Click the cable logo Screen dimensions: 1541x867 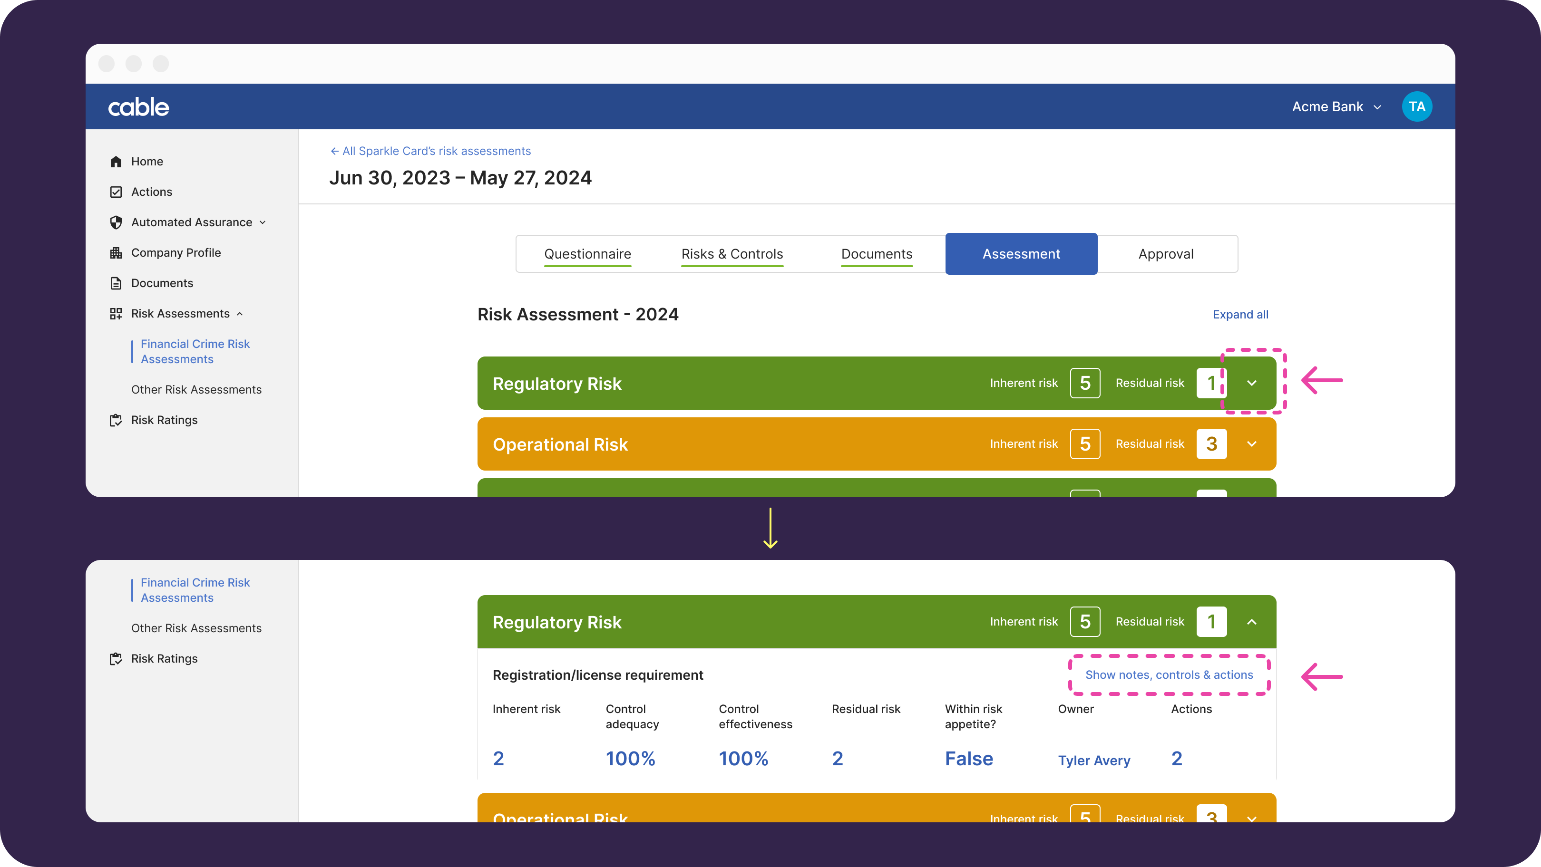[138, 107]
